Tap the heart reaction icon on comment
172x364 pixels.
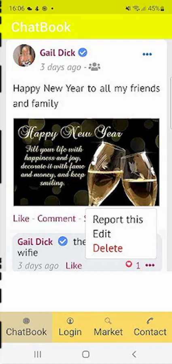(129, 264)
